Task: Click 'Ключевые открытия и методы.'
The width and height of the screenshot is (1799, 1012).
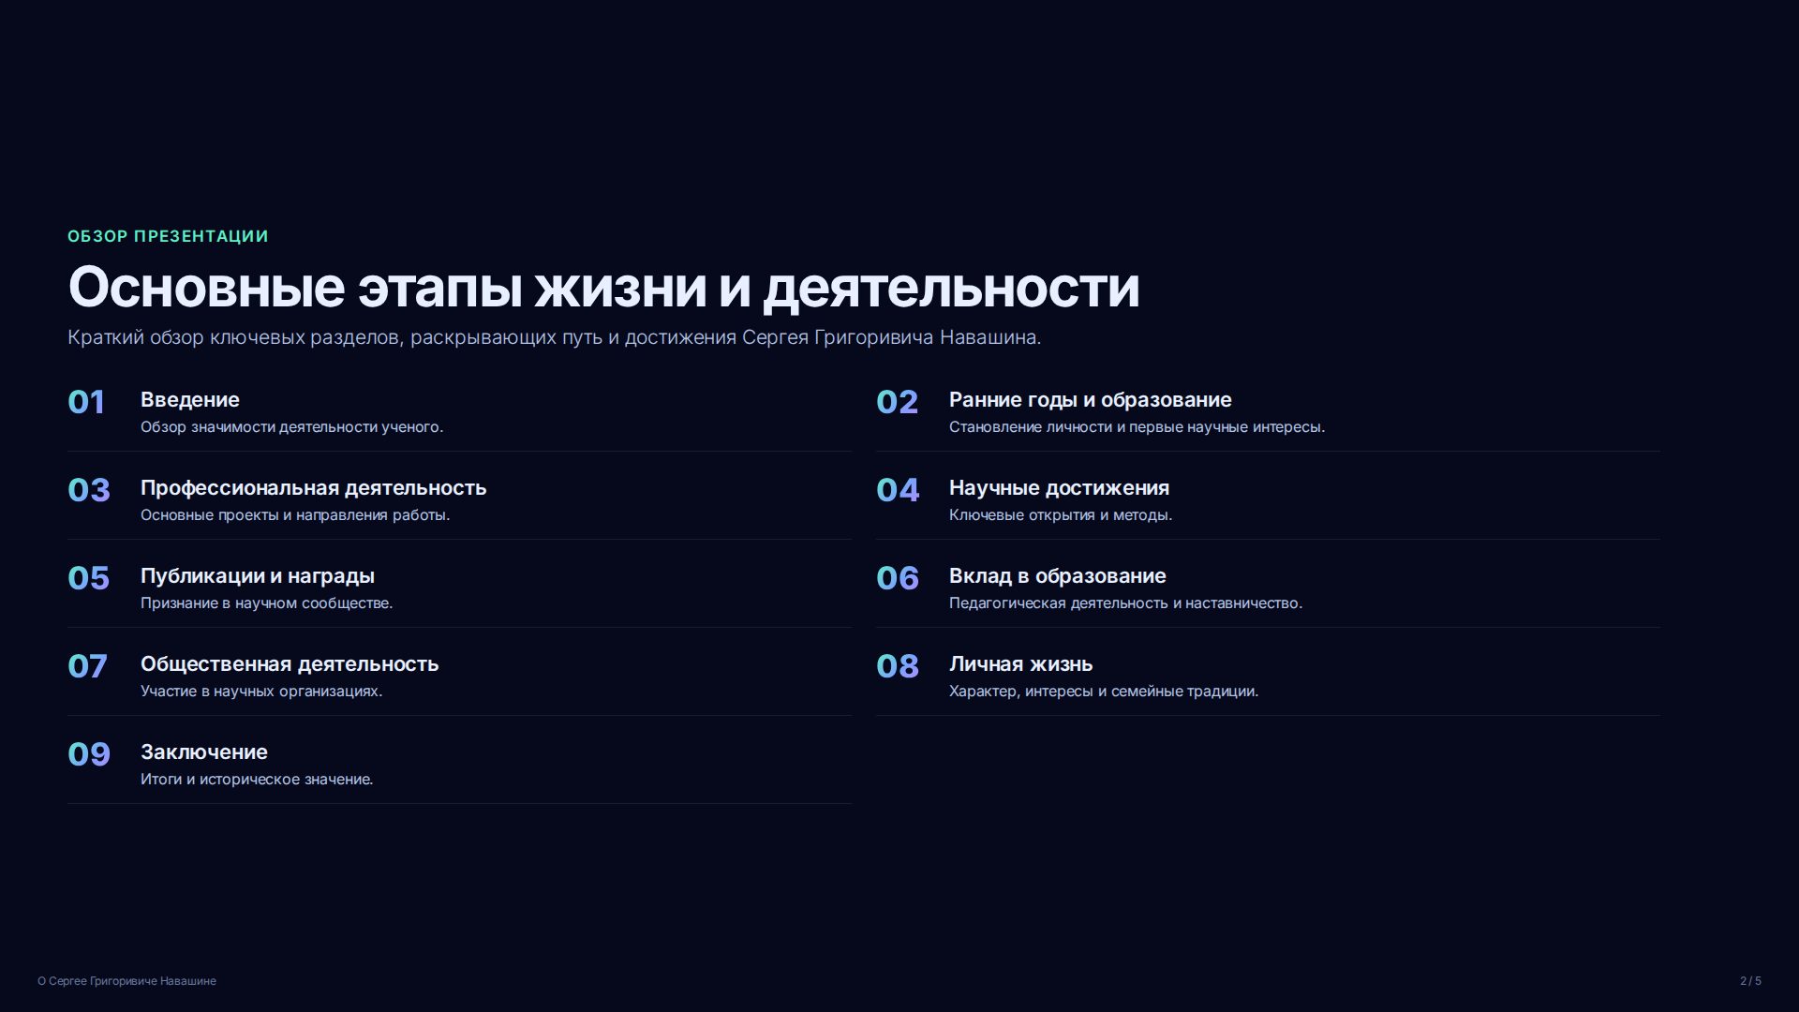Action: (1061, 515)
